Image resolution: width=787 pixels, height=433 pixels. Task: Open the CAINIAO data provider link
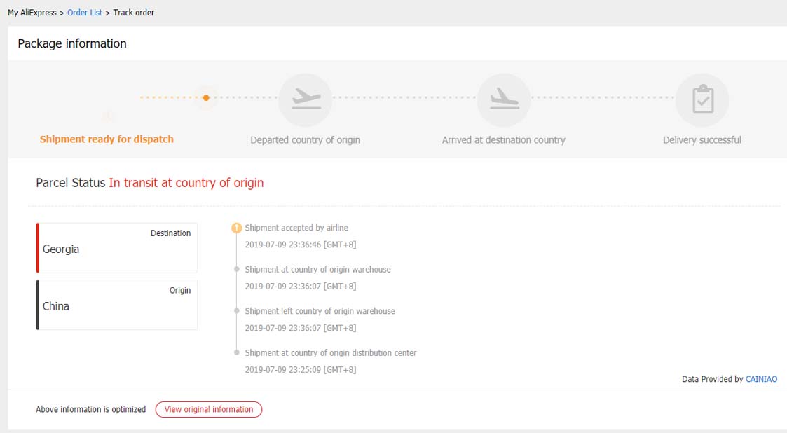point(761,379)
